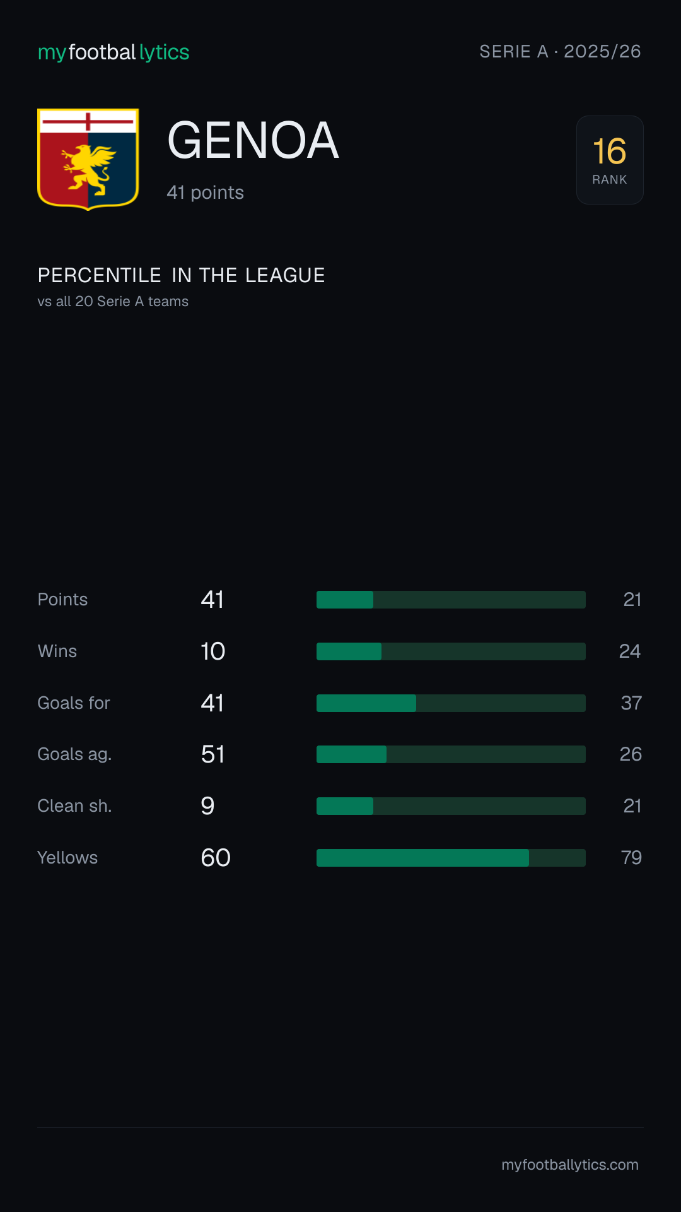681x1212 pixels.
Task: Click the GENOA team name heading
Action: pyautogui.click(x=253, y=140)
